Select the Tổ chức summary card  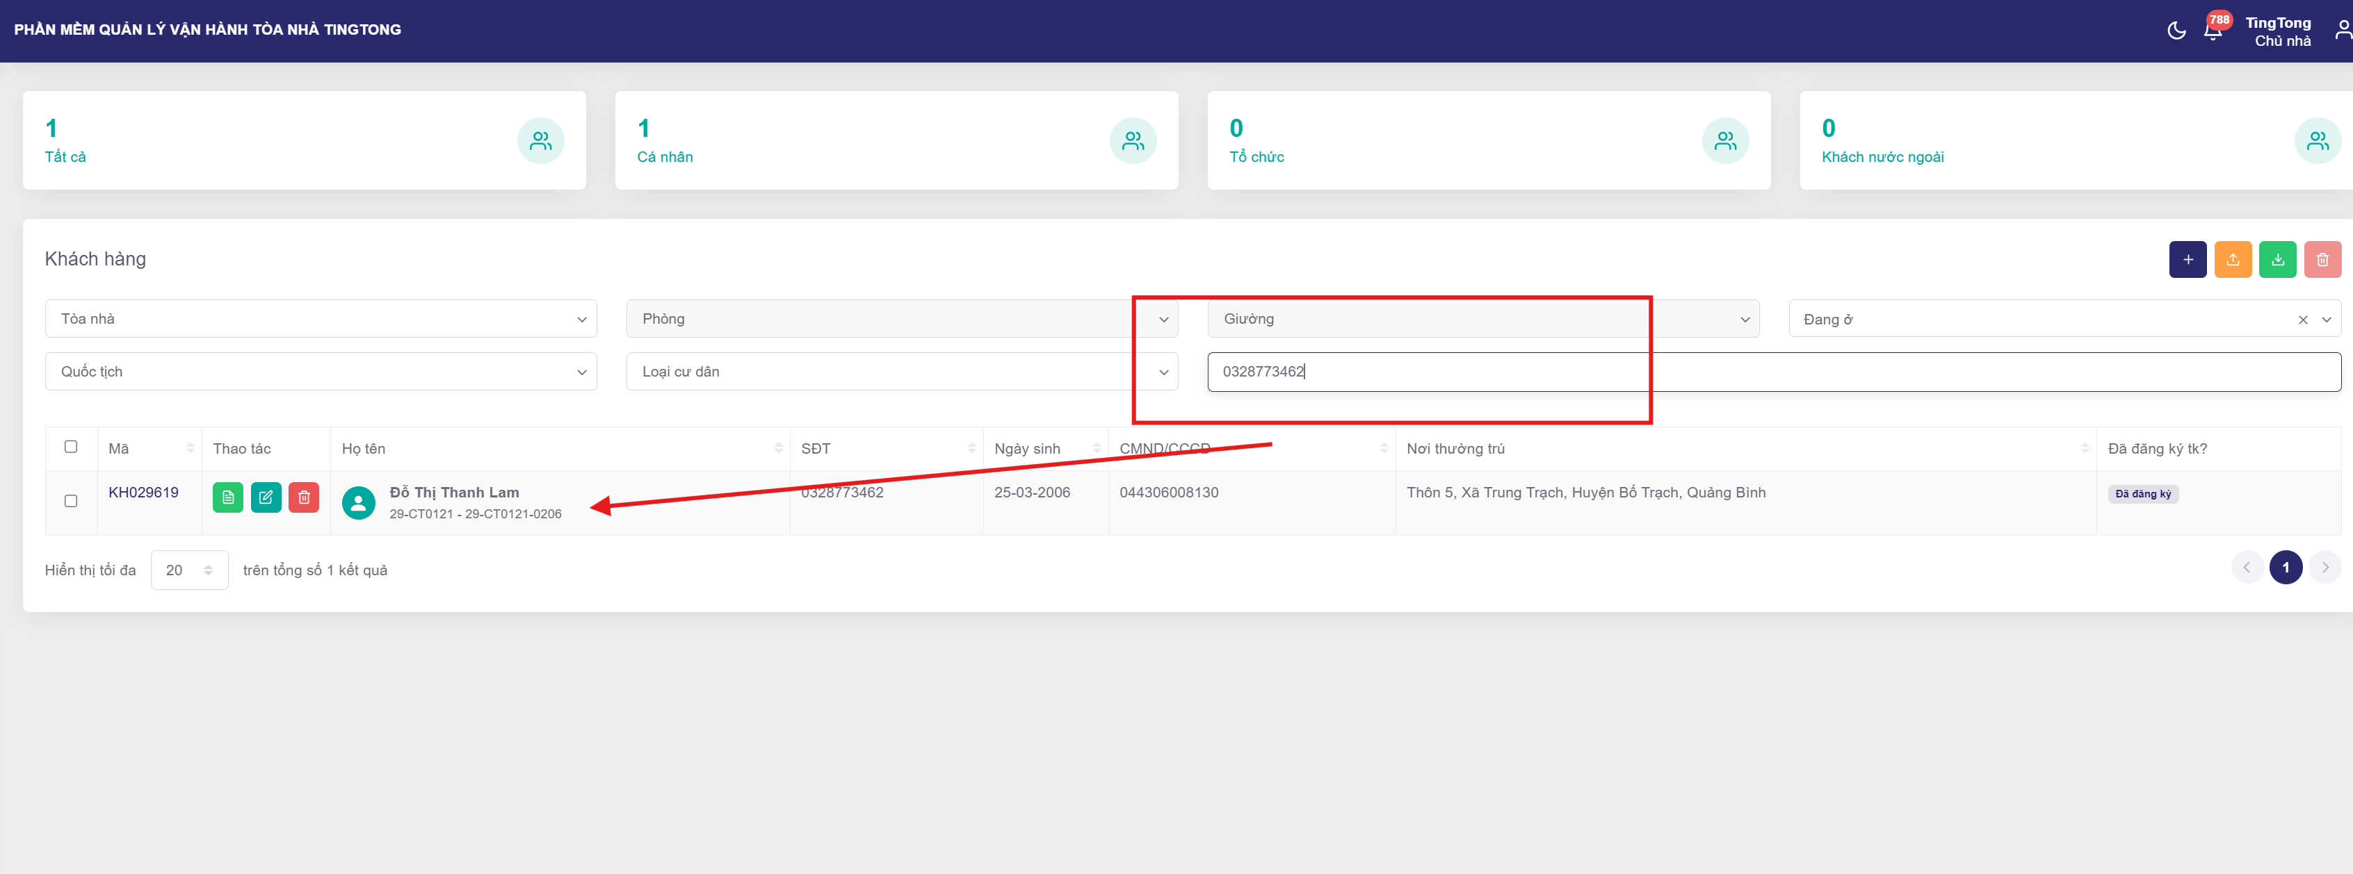coord(1488,140)
